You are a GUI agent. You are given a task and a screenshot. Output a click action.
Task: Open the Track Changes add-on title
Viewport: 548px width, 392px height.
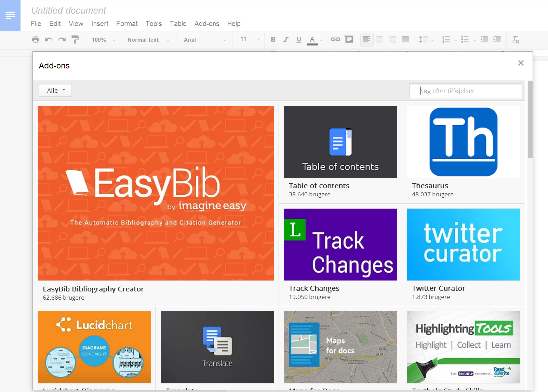(314, 288)
